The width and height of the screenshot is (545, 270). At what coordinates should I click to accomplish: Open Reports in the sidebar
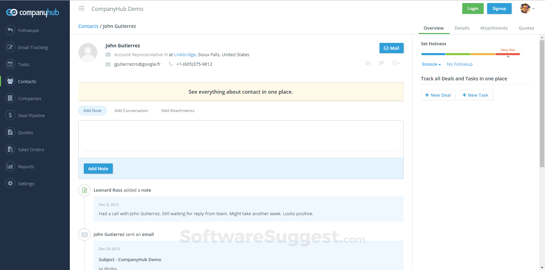[x=26, y=166]
